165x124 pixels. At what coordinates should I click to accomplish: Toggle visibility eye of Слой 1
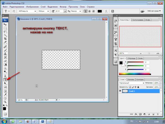[120, 91]
